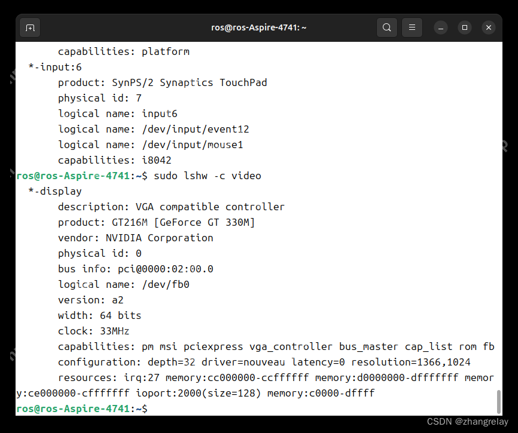
Task: Click the tab creation icon in the titlebar
Action: tap(29, 27)
